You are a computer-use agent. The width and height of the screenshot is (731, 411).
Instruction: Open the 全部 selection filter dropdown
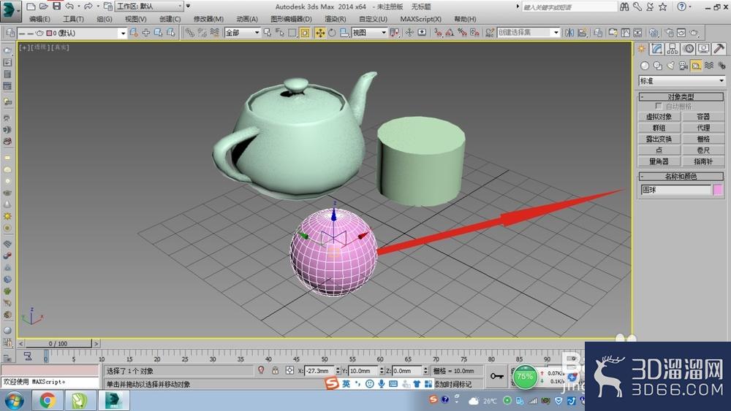point(242,33)
